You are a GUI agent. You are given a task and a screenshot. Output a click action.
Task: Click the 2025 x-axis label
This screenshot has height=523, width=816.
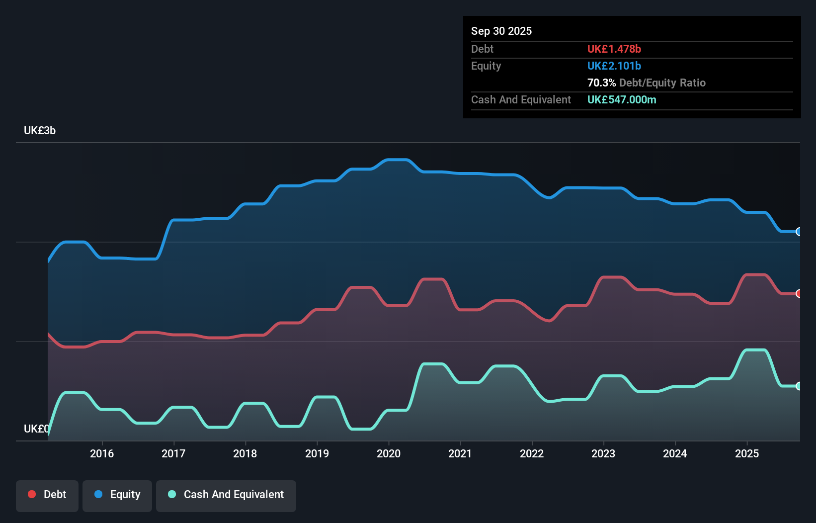(x=747, y=453)
